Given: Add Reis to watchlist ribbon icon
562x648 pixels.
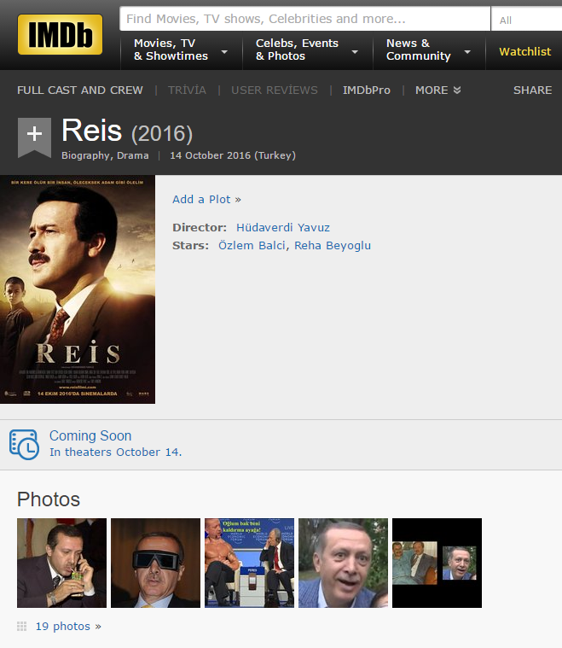Looking at the screenshot, I should pos(34,137).
